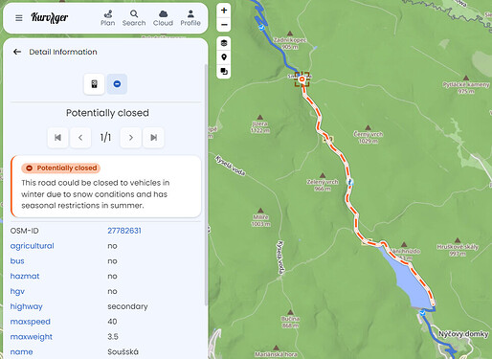Go back from Detail Information

pos(17,52)
